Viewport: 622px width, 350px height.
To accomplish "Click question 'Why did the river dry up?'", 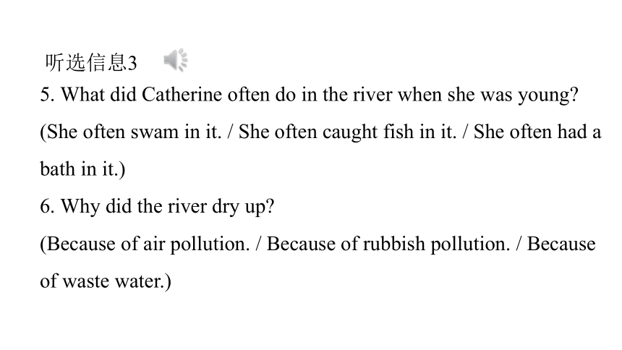I will pos(157,207).
